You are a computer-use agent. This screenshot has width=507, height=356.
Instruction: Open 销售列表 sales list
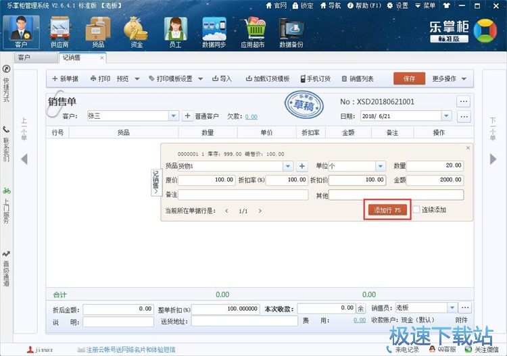pos(358,78)
